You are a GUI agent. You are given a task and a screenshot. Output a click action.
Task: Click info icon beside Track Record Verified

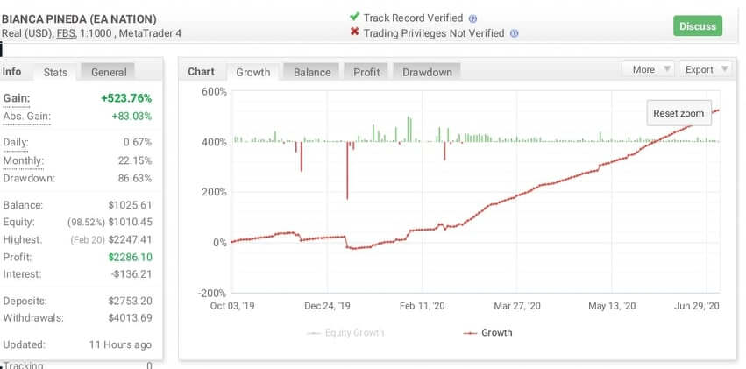pos(473,18)
